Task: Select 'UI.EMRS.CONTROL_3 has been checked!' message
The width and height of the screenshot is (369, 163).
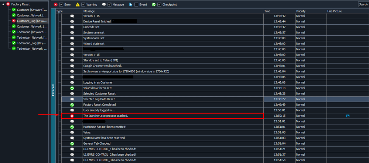Action: click(109, 160)
